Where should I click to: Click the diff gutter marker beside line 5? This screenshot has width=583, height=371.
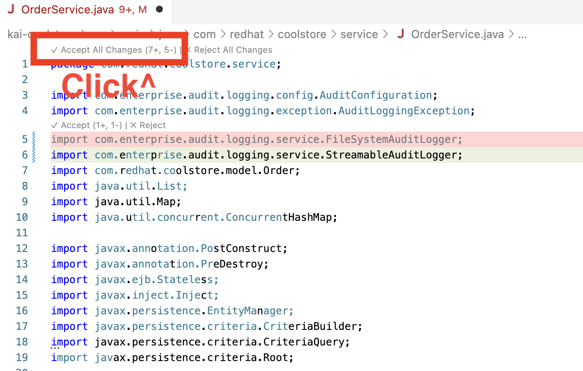click(x=34, y=139)
